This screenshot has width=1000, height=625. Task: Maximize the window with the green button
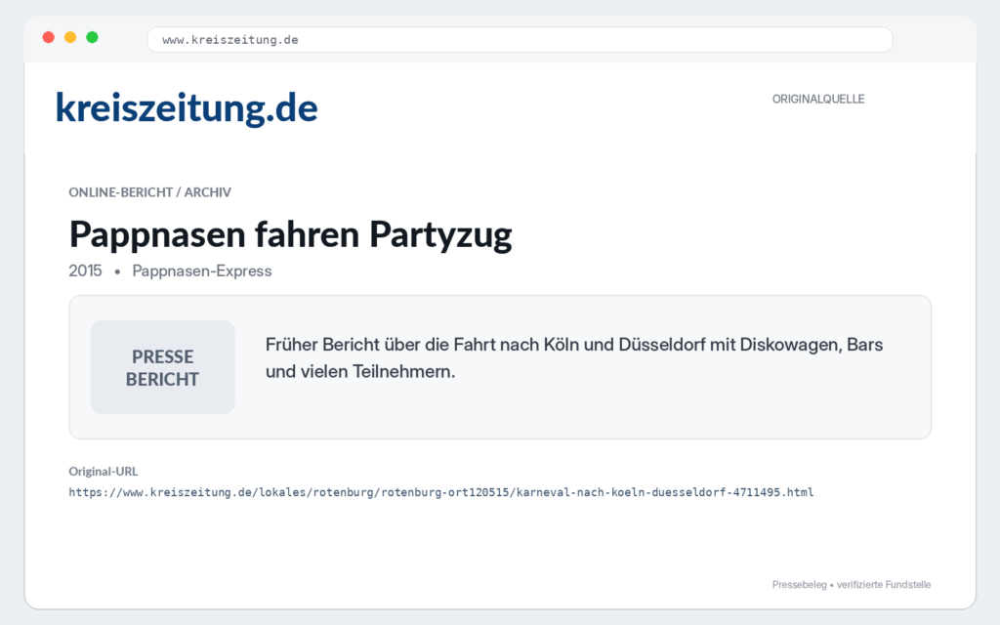coord(92,37)
